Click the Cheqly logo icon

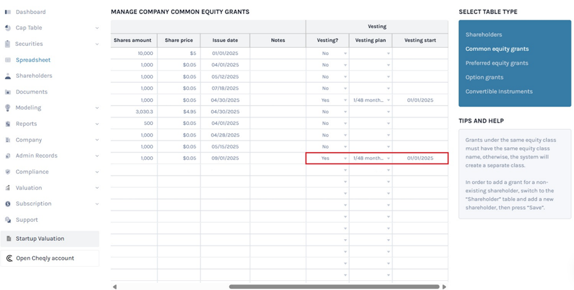[9, 258]
